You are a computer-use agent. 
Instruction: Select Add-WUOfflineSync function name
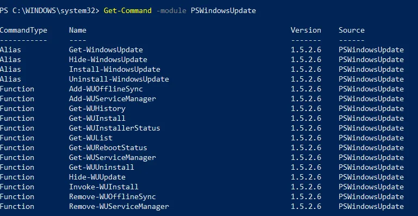[x=106, y=89]
